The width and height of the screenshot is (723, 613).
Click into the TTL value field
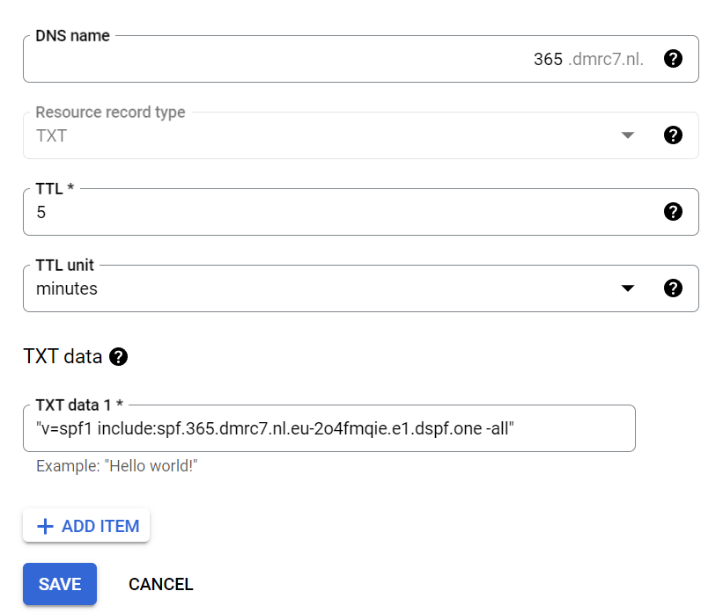[335, 213]
